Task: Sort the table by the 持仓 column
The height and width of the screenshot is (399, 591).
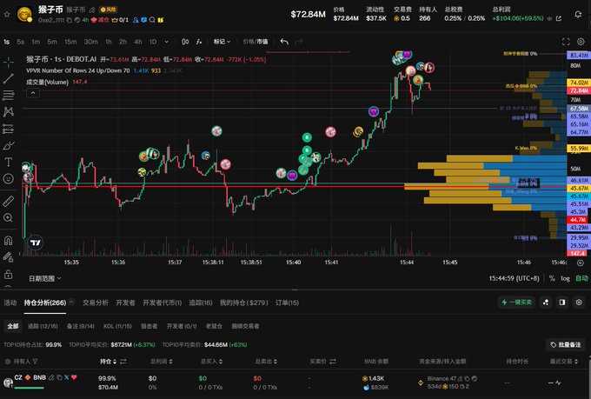Action: click(x=113, y=362)
